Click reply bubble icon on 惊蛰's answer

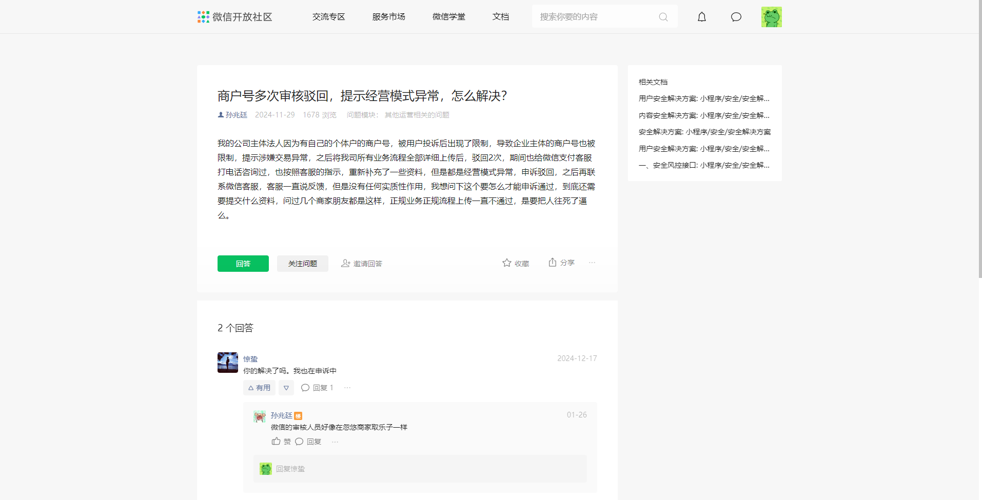305,388
